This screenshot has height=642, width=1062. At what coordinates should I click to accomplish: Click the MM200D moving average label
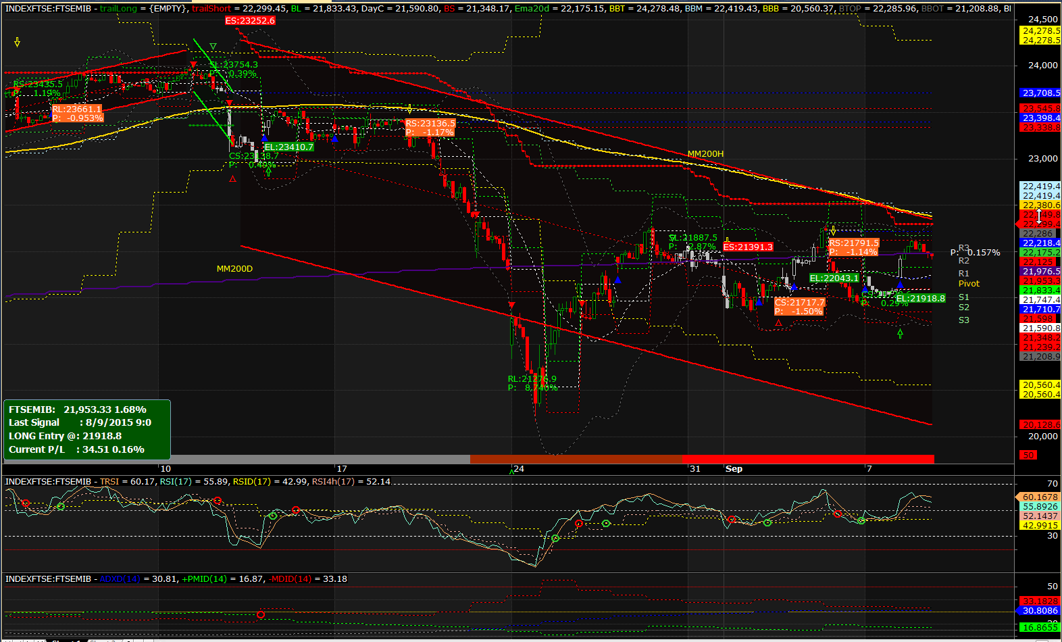234,269
